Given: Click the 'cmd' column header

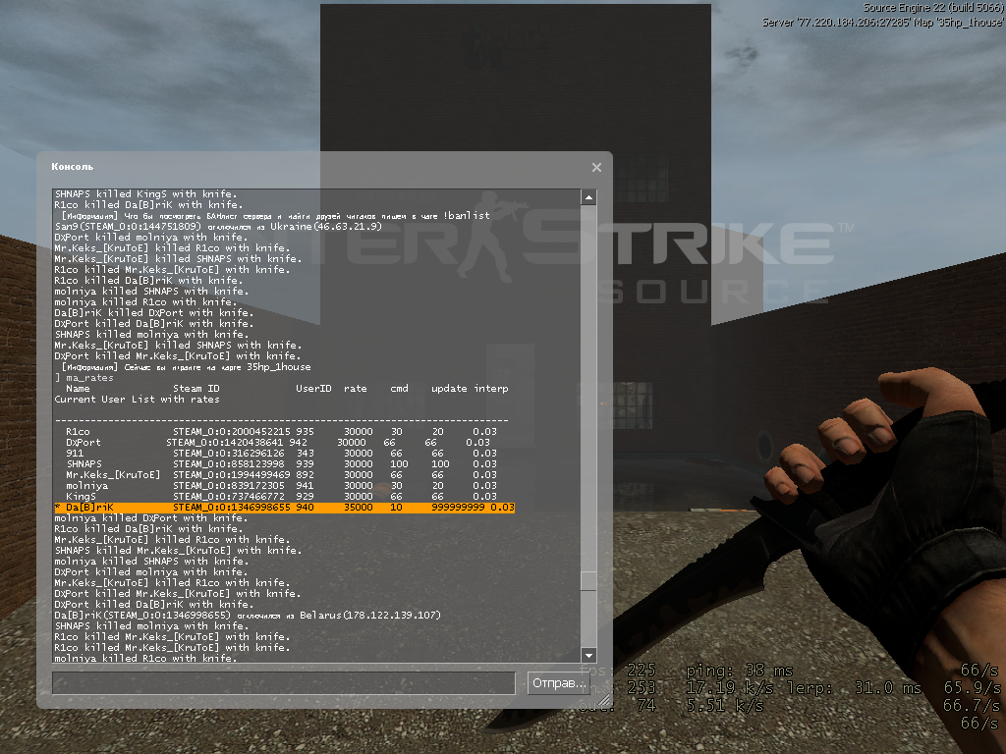Looking at the screenshot, I should point(399,389).
